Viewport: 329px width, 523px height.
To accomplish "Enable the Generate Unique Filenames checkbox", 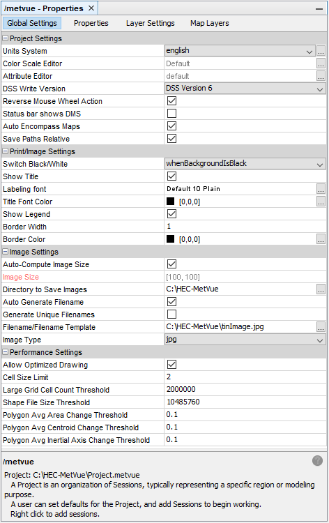I will coord(171,314).
